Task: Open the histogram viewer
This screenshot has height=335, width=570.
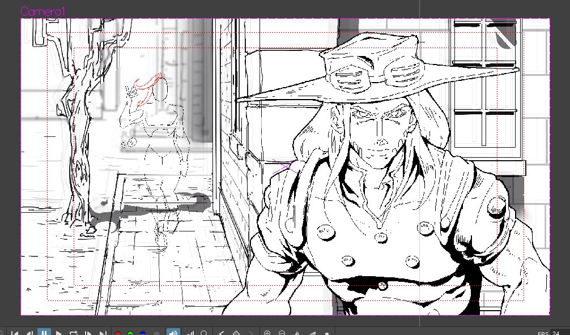Action: coord(190,333)
